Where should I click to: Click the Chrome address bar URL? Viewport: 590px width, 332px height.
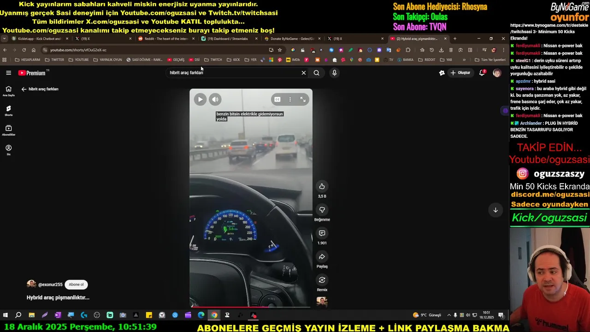tap(78, 50)
